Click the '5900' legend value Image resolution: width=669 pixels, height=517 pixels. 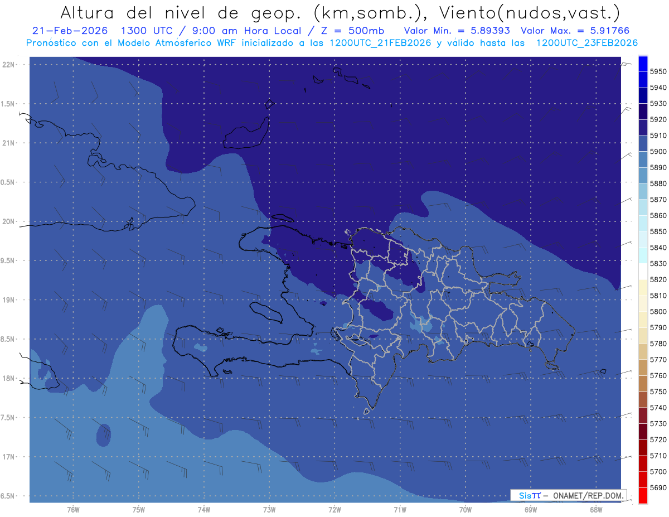[658, 152]
